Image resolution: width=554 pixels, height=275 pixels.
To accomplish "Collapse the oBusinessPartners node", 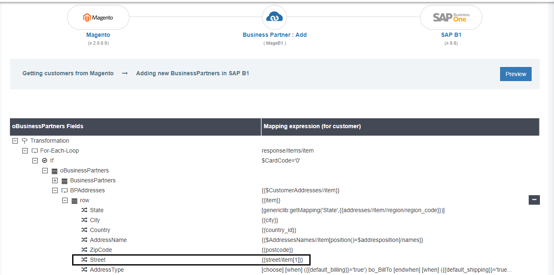I will [45, 170].
